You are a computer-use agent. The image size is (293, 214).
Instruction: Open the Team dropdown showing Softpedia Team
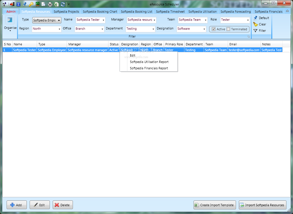193,20
